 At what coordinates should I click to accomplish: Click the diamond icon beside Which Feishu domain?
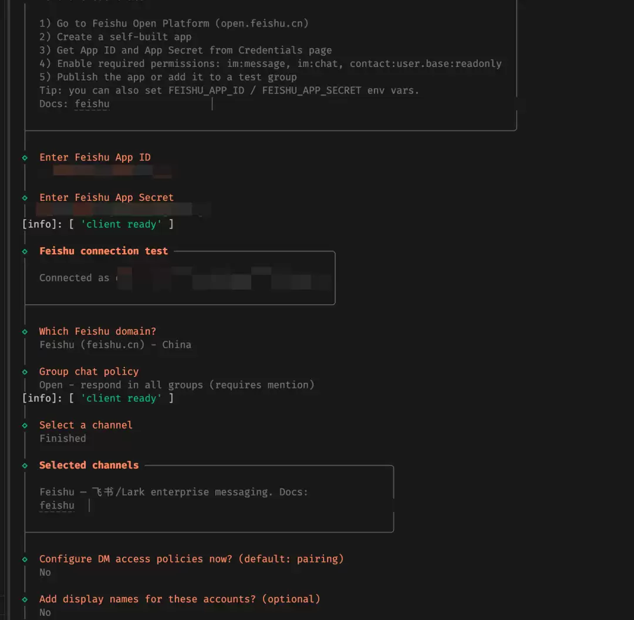tap(25, 332)
